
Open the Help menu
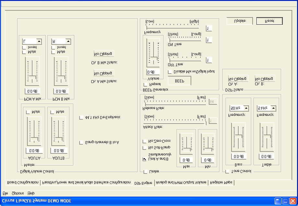coord(31,193)
